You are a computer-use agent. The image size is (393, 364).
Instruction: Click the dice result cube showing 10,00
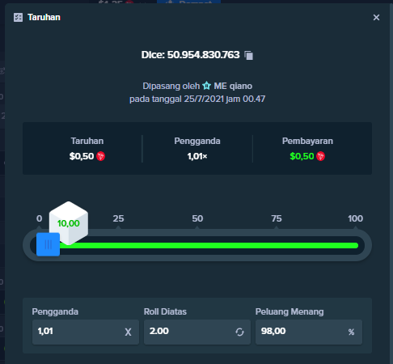click(x=69, y=223)
